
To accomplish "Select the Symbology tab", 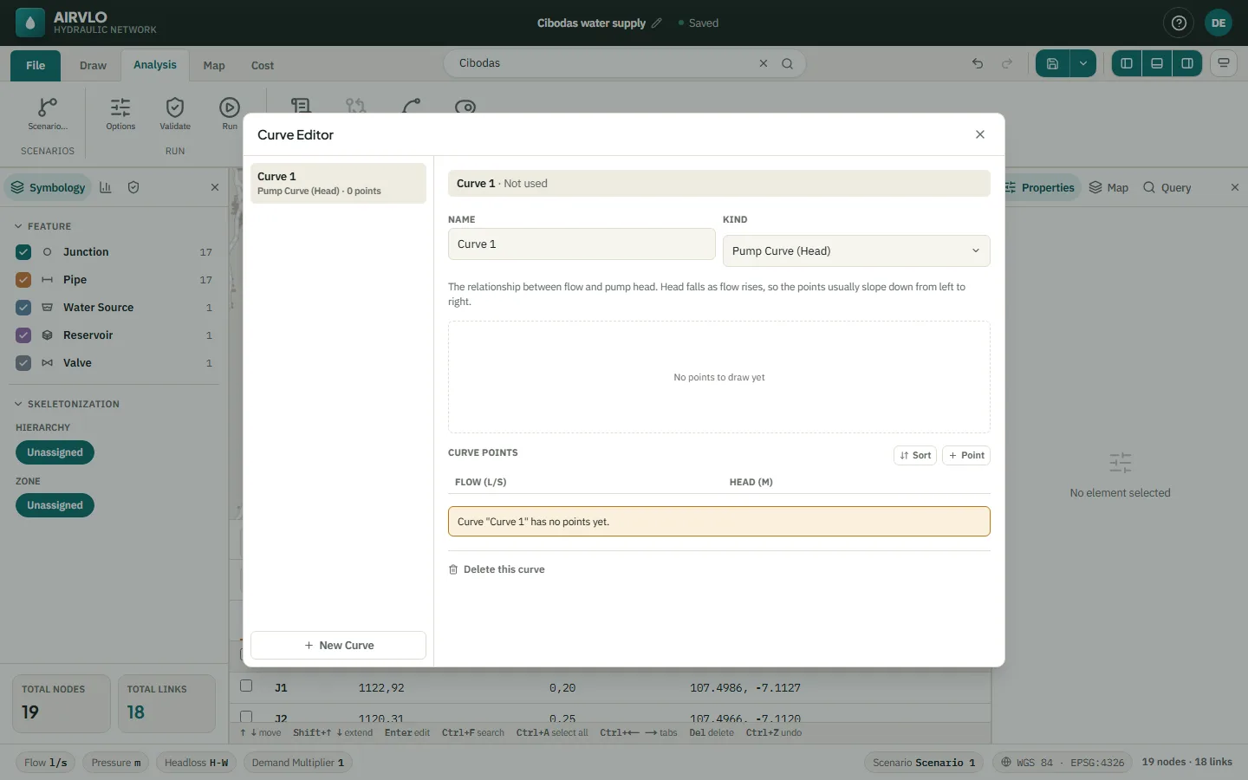I will coord(48,187).
